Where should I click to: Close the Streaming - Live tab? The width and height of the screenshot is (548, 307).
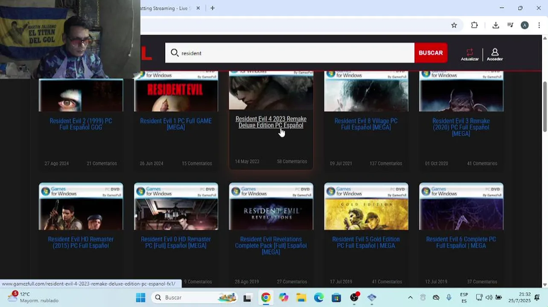198,8
